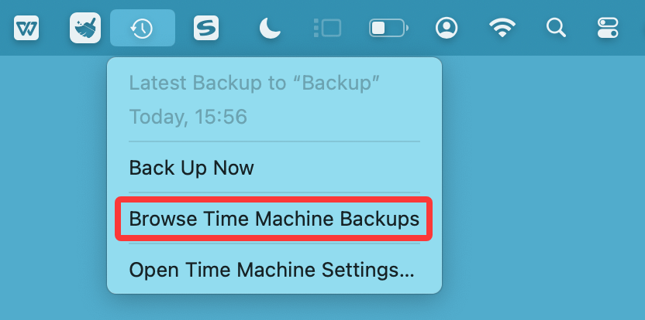The width and height of the screenshot is (645, 320).
Task: Click empty menu bar space left of WPS icon
Action: click(x=5, y=29)
